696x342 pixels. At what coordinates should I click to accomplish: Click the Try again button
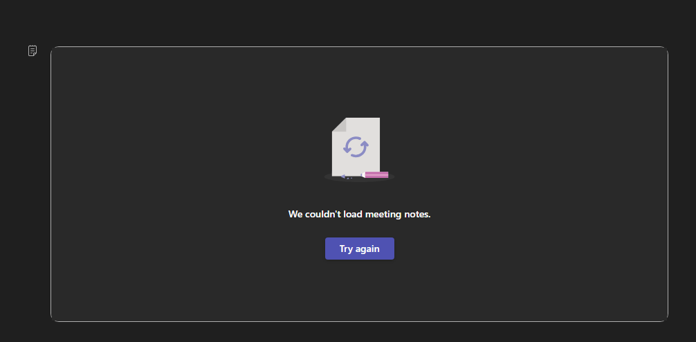(x=360, y=249)
